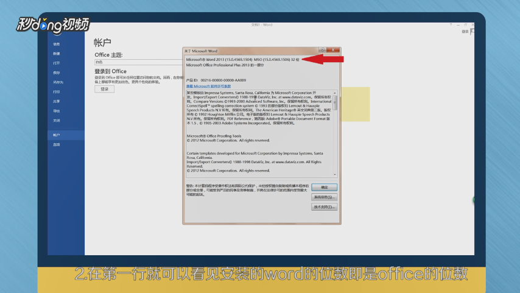Open the 查看 Microsoft 软件许可条款 link
520x293 pixels.
(x=208, y=86)
